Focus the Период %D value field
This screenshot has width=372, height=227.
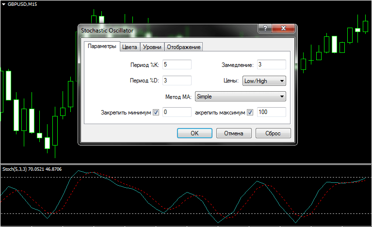[x=177, y=81]
